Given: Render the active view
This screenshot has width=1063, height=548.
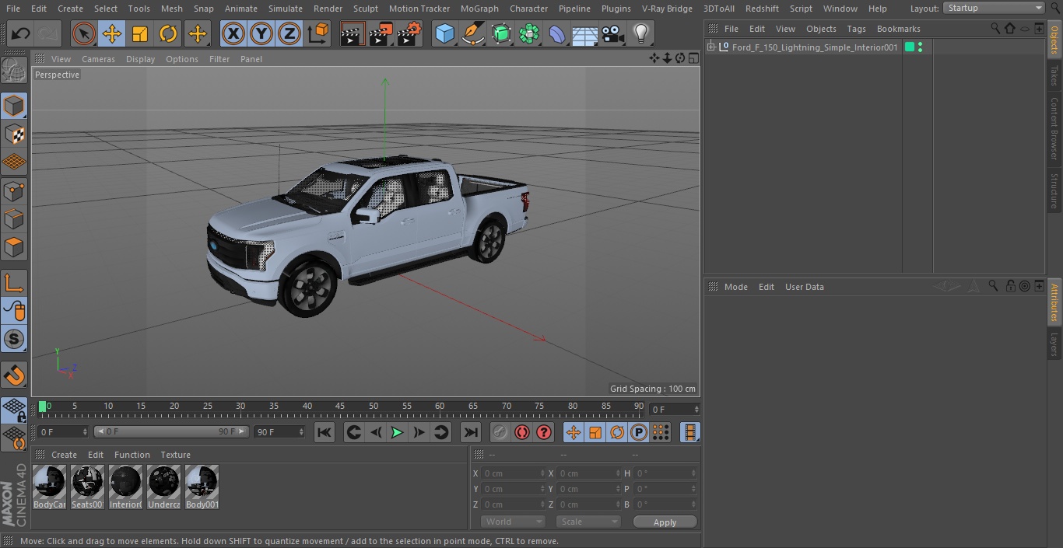Looking at the screenshot, I should click(353, 33).
